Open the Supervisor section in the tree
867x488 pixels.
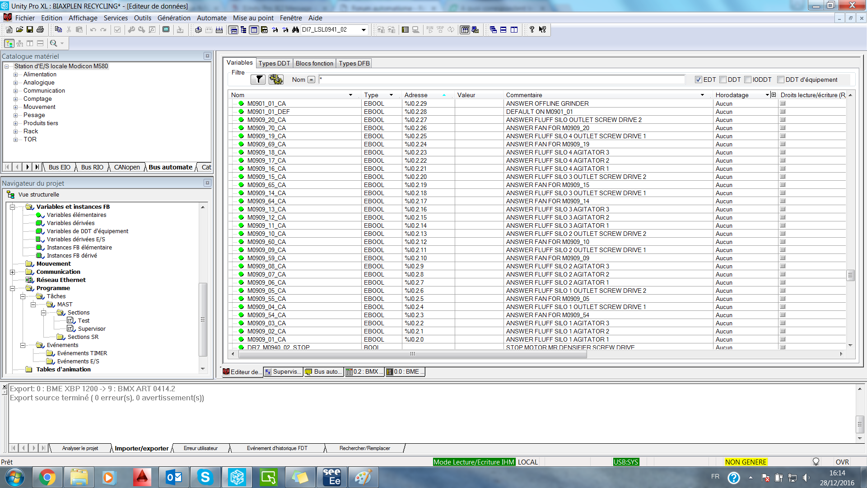pos(91,329)
